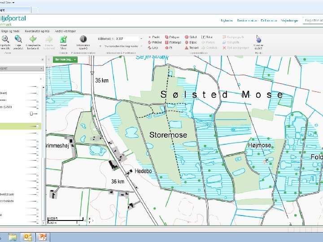Click the greyed Fortryd undo tool
This screenshot has height=242, width=323.
point(208,43)
